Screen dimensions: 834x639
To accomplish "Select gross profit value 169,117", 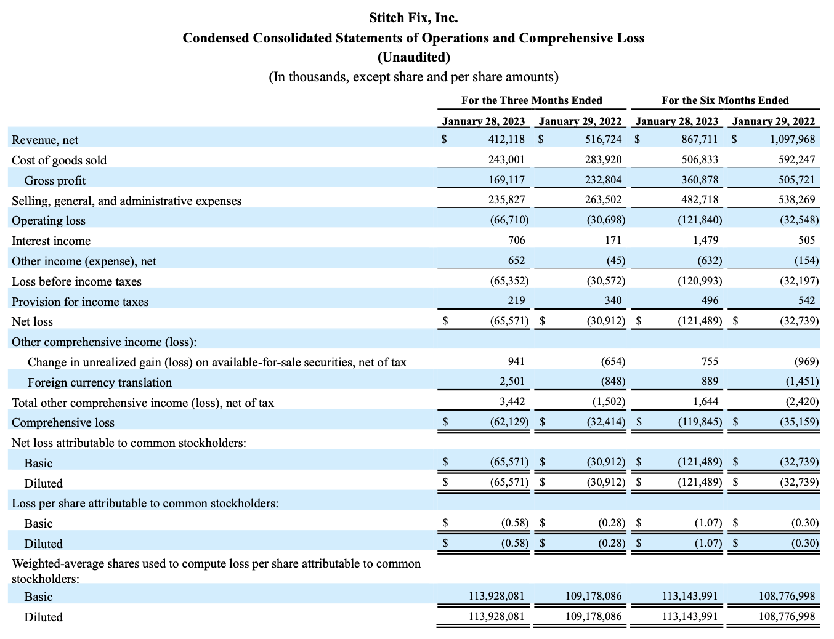I will (x=506, y=180).
